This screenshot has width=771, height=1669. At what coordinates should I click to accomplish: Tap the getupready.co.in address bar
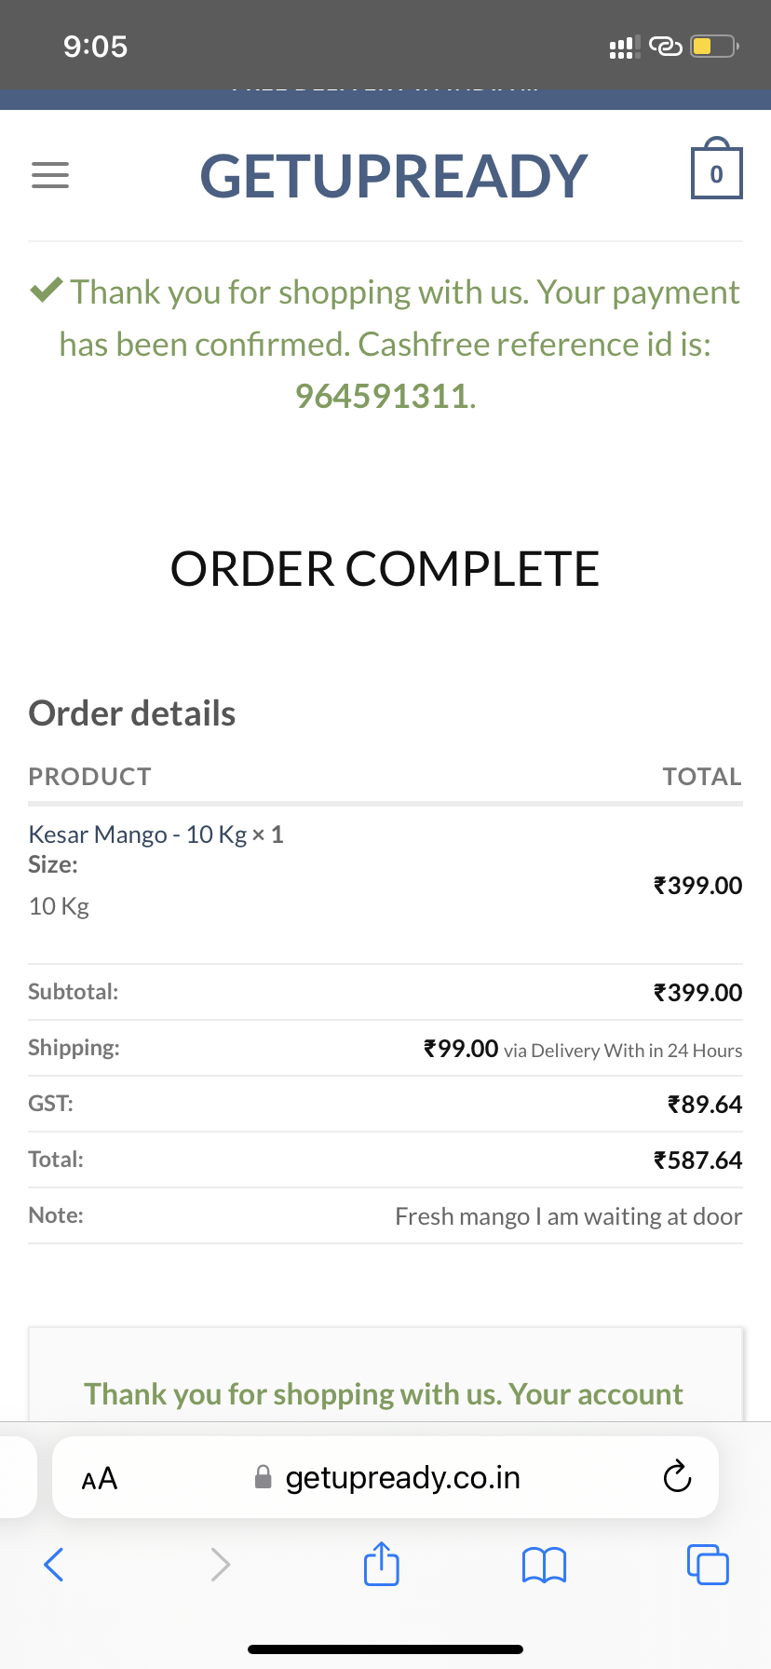[402, 1478]
